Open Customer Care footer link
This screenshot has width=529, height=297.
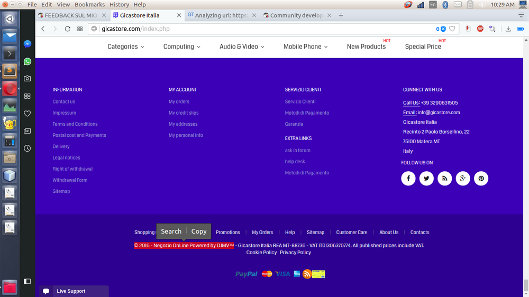click(352, 233)
